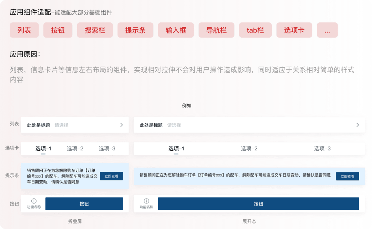Click 立即查看 in unfolded-screen notice bar
Screen dimensions: 372x229
pos(347,176)
